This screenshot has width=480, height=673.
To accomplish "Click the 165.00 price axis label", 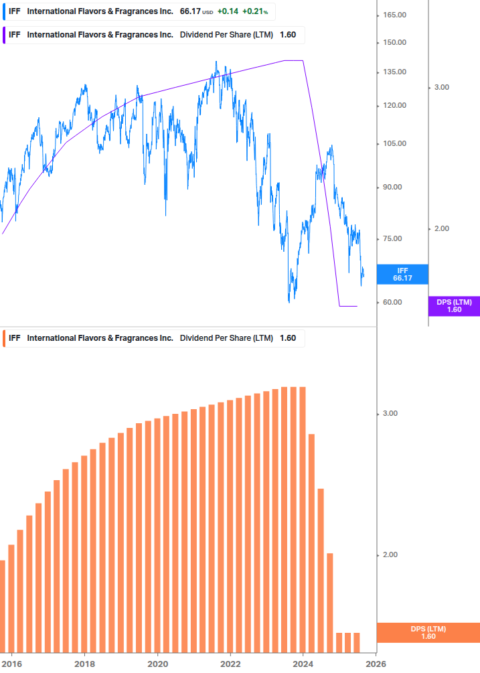I will [x=394, y=15].
